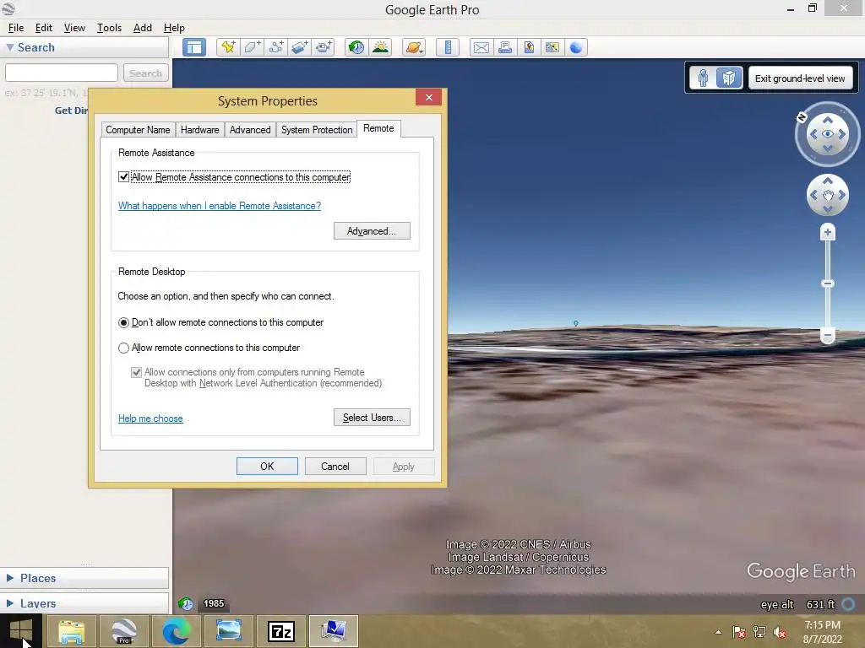The height and width of the screenshot is (648, 865).
Task: Email the view using envelope icon
Action: pos(481,47)
